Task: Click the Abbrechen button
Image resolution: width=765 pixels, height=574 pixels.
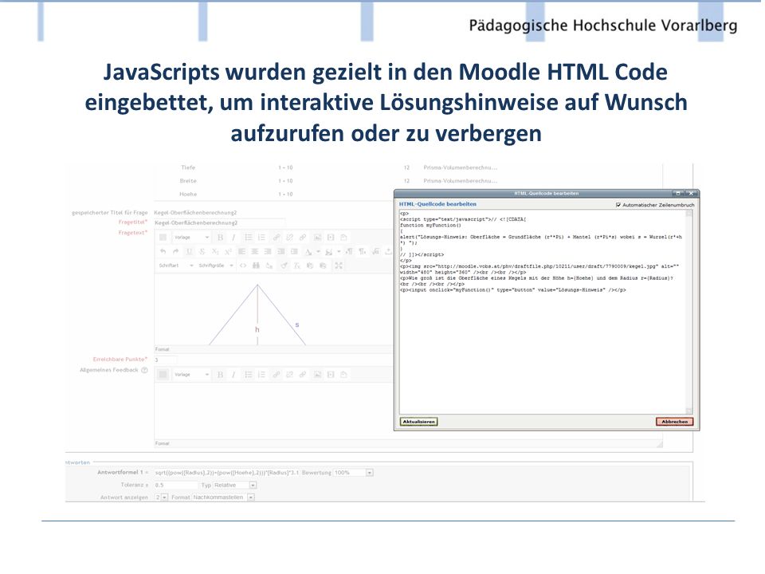Action: [674, 422]
